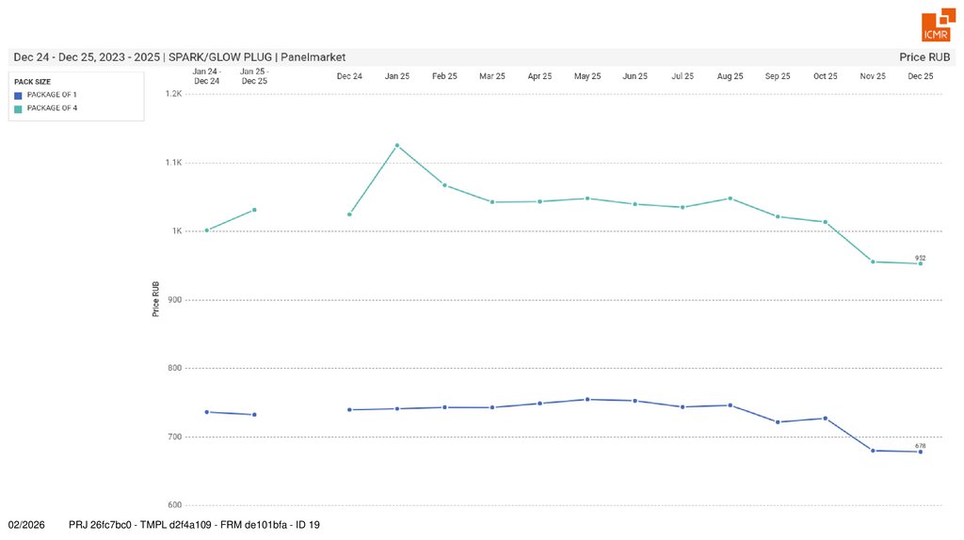This screenshot has width=964, height=540.
Task: Click the Aug 25 month label
Action: coord(731,76)
